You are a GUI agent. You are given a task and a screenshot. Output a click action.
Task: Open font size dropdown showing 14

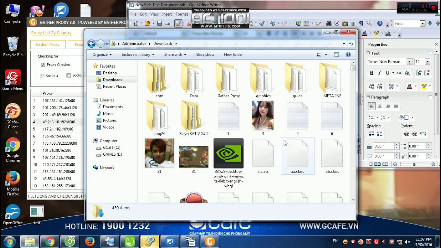coord(428,62)
